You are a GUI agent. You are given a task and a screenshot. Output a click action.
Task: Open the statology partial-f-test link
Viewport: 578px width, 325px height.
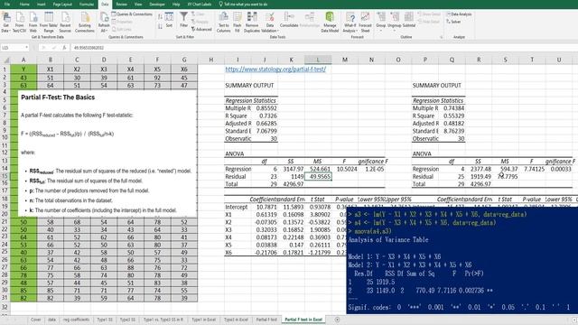pyautogui.click(x=275, y=70)
